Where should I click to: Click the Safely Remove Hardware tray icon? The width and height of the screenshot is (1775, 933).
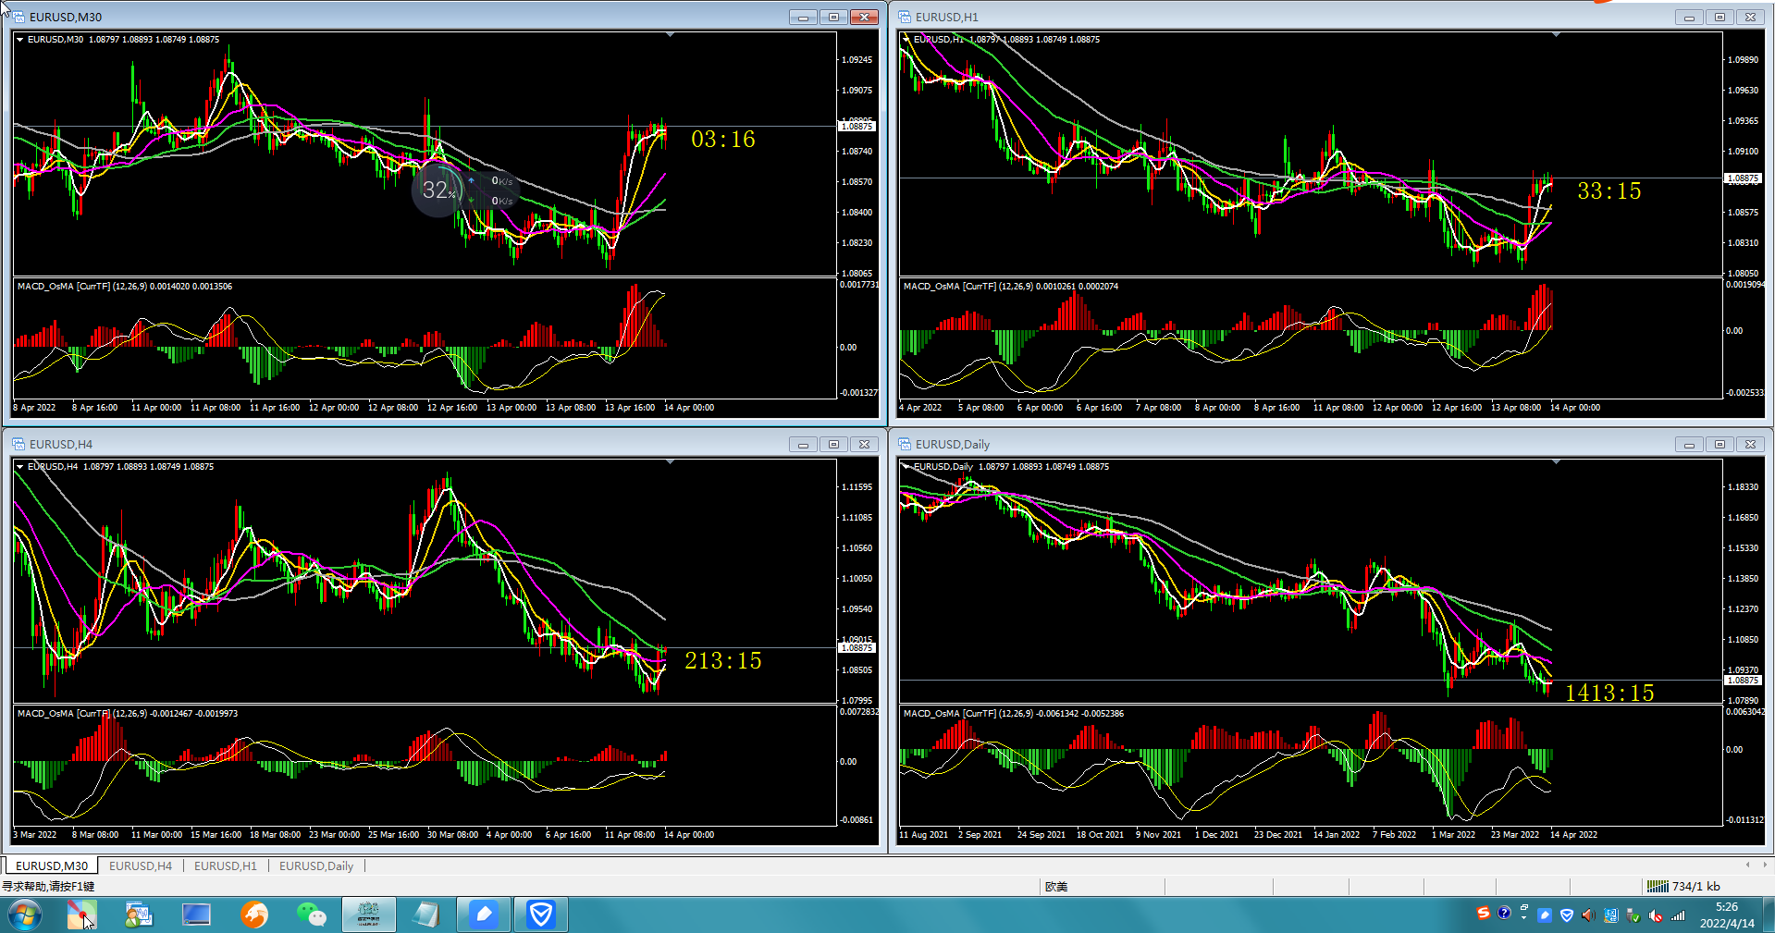pyautogui.click(x=1633, y=915)
